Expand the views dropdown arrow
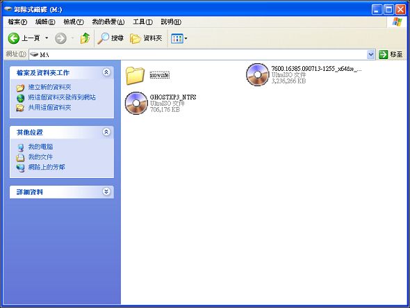This screenshot has height=308, width=410. 186,39
